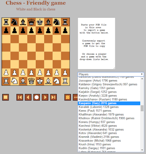Select white rook on a1

(6, 81)
